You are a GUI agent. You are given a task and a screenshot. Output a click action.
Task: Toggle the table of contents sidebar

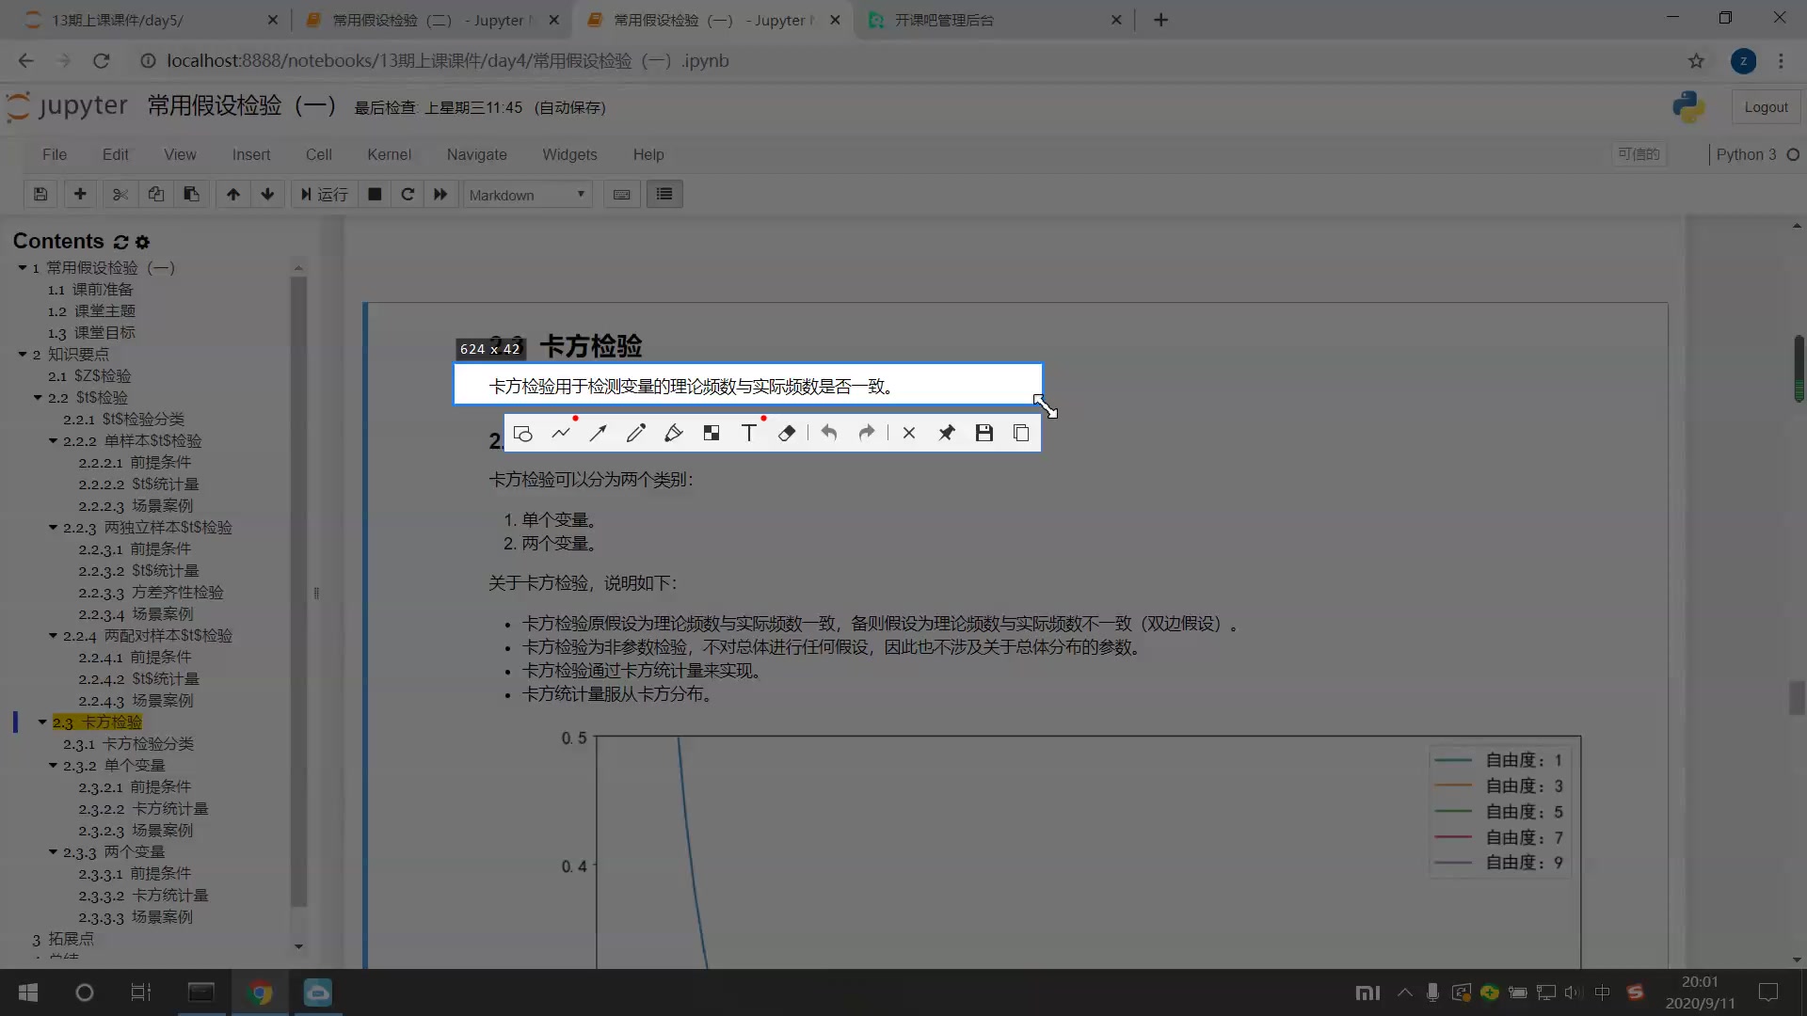664,195
